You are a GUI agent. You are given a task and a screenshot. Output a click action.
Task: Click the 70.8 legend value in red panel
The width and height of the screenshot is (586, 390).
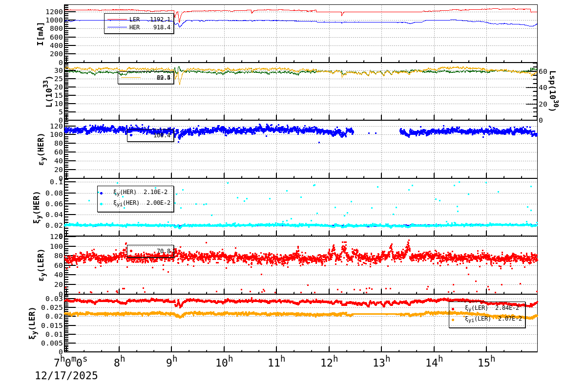point(164,251)
